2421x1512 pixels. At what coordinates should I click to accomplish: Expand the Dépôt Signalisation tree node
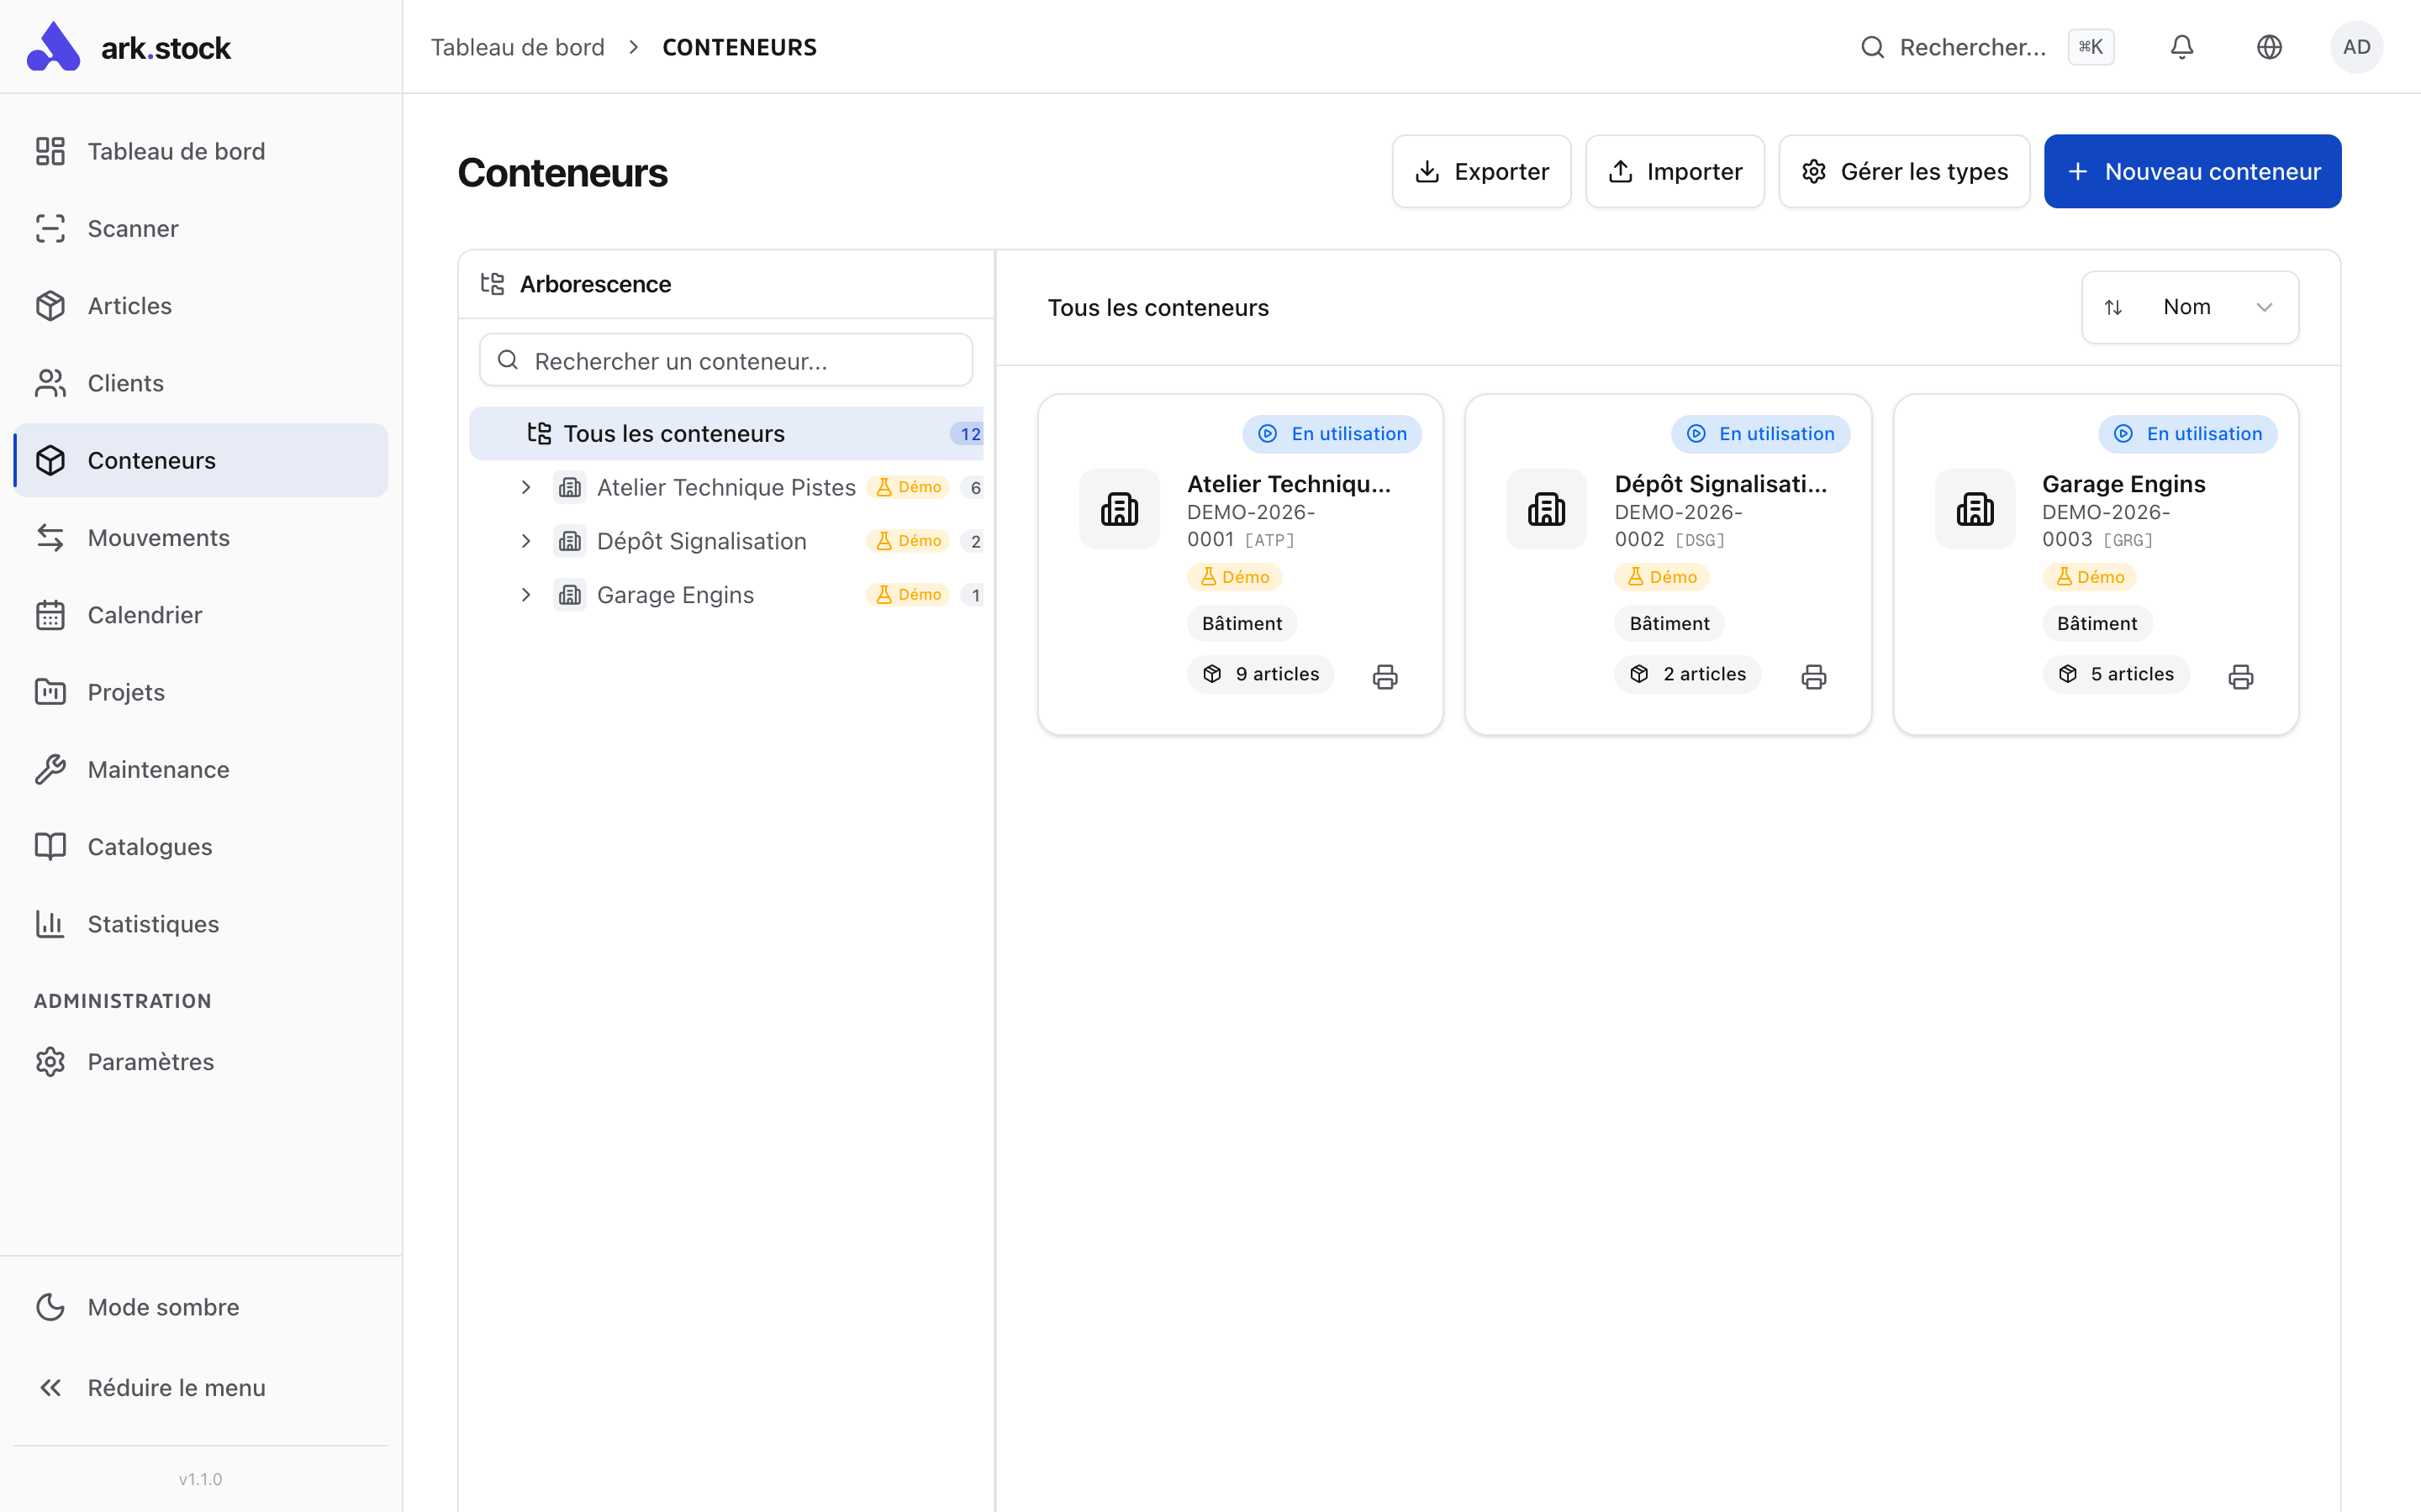527,541
